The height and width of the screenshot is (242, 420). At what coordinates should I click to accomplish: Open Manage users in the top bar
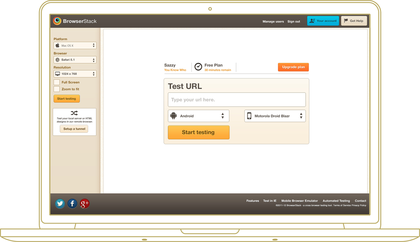pos(273,21)
